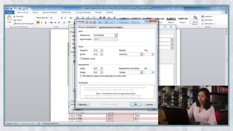Decrease font size with shrink icon

(66, 18)
